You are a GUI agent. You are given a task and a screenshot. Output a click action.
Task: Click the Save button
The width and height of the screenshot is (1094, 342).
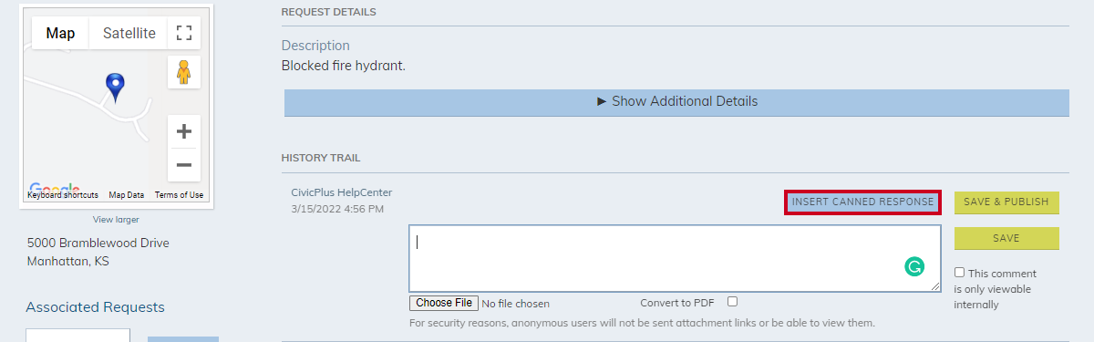point(1006,238)
